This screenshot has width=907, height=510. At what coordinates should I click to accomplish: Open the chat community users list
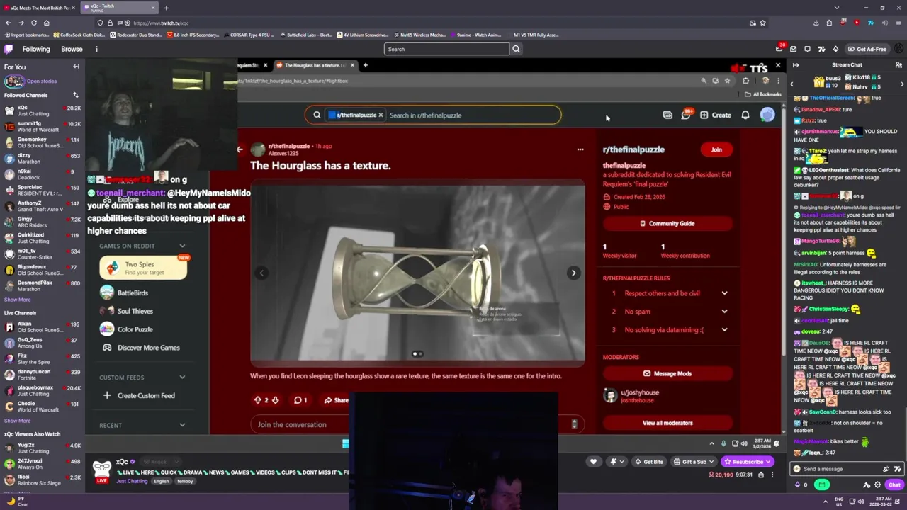coord(898,65)
